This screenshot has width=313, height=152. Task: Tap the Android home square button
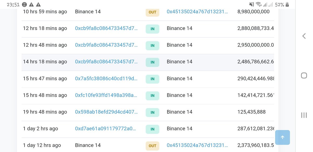pyautogui.click(x=304, y=75)
